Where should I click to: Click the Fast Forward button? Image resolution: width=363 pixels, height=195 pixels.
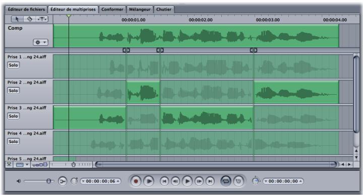coord(199,181)
